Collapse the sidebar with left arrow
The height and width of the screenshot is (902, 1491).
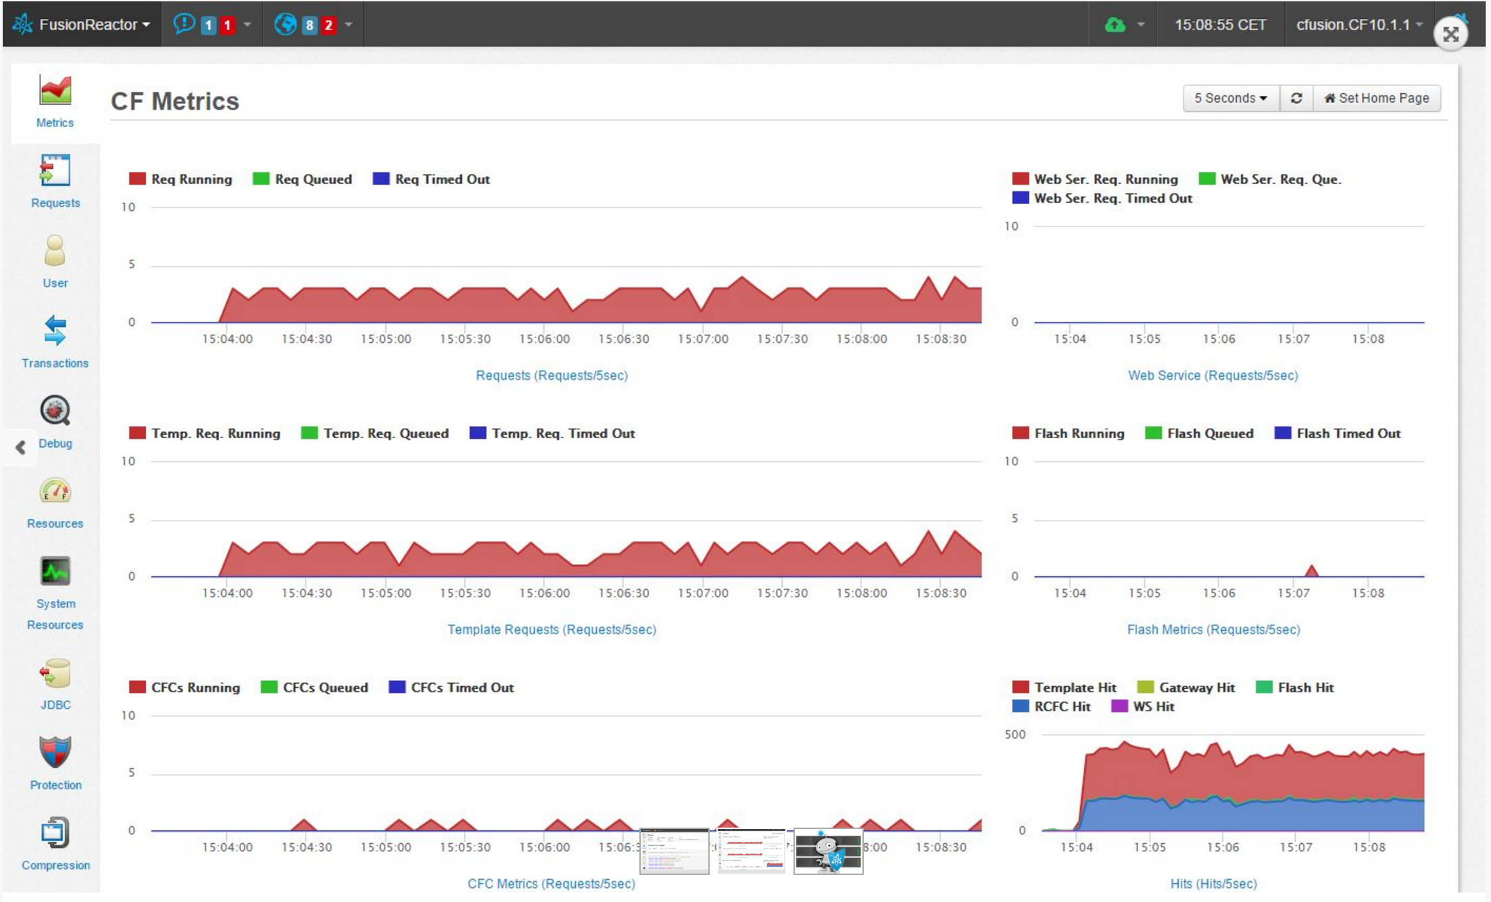(20, 447)
